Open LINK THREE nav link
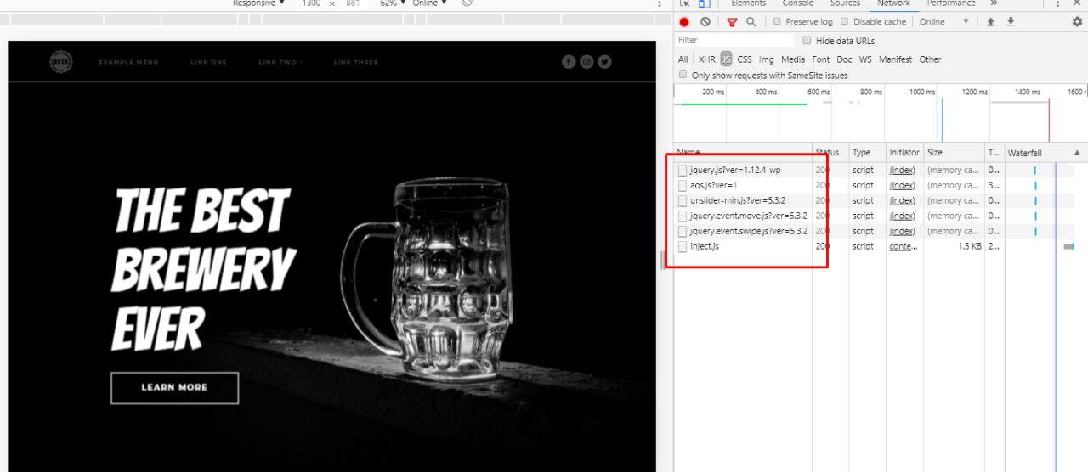The image size is (1088, 472). [x=356, y=62]
